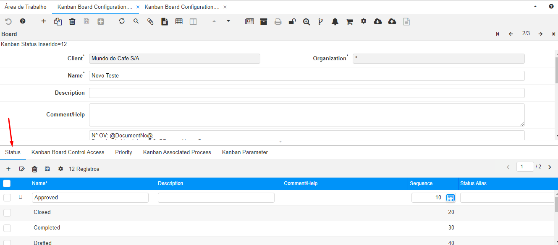The width and height of the screenshot is (558, 245).
Task: Navigate to the next record arrow
Action: tap(540, 34)
